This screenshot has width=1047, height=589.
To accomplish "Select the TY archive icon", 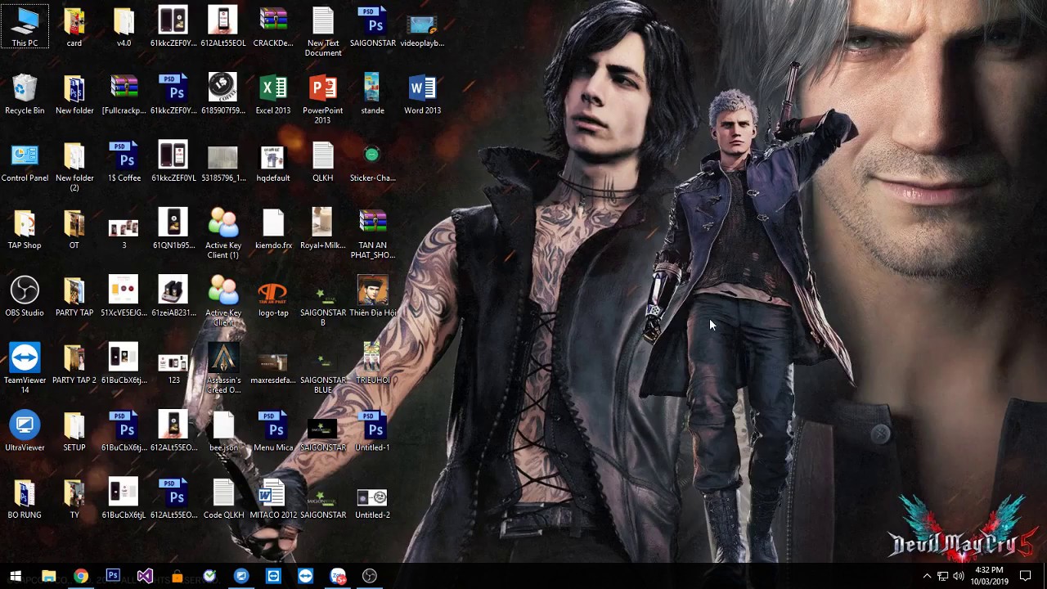I will 74,499.
